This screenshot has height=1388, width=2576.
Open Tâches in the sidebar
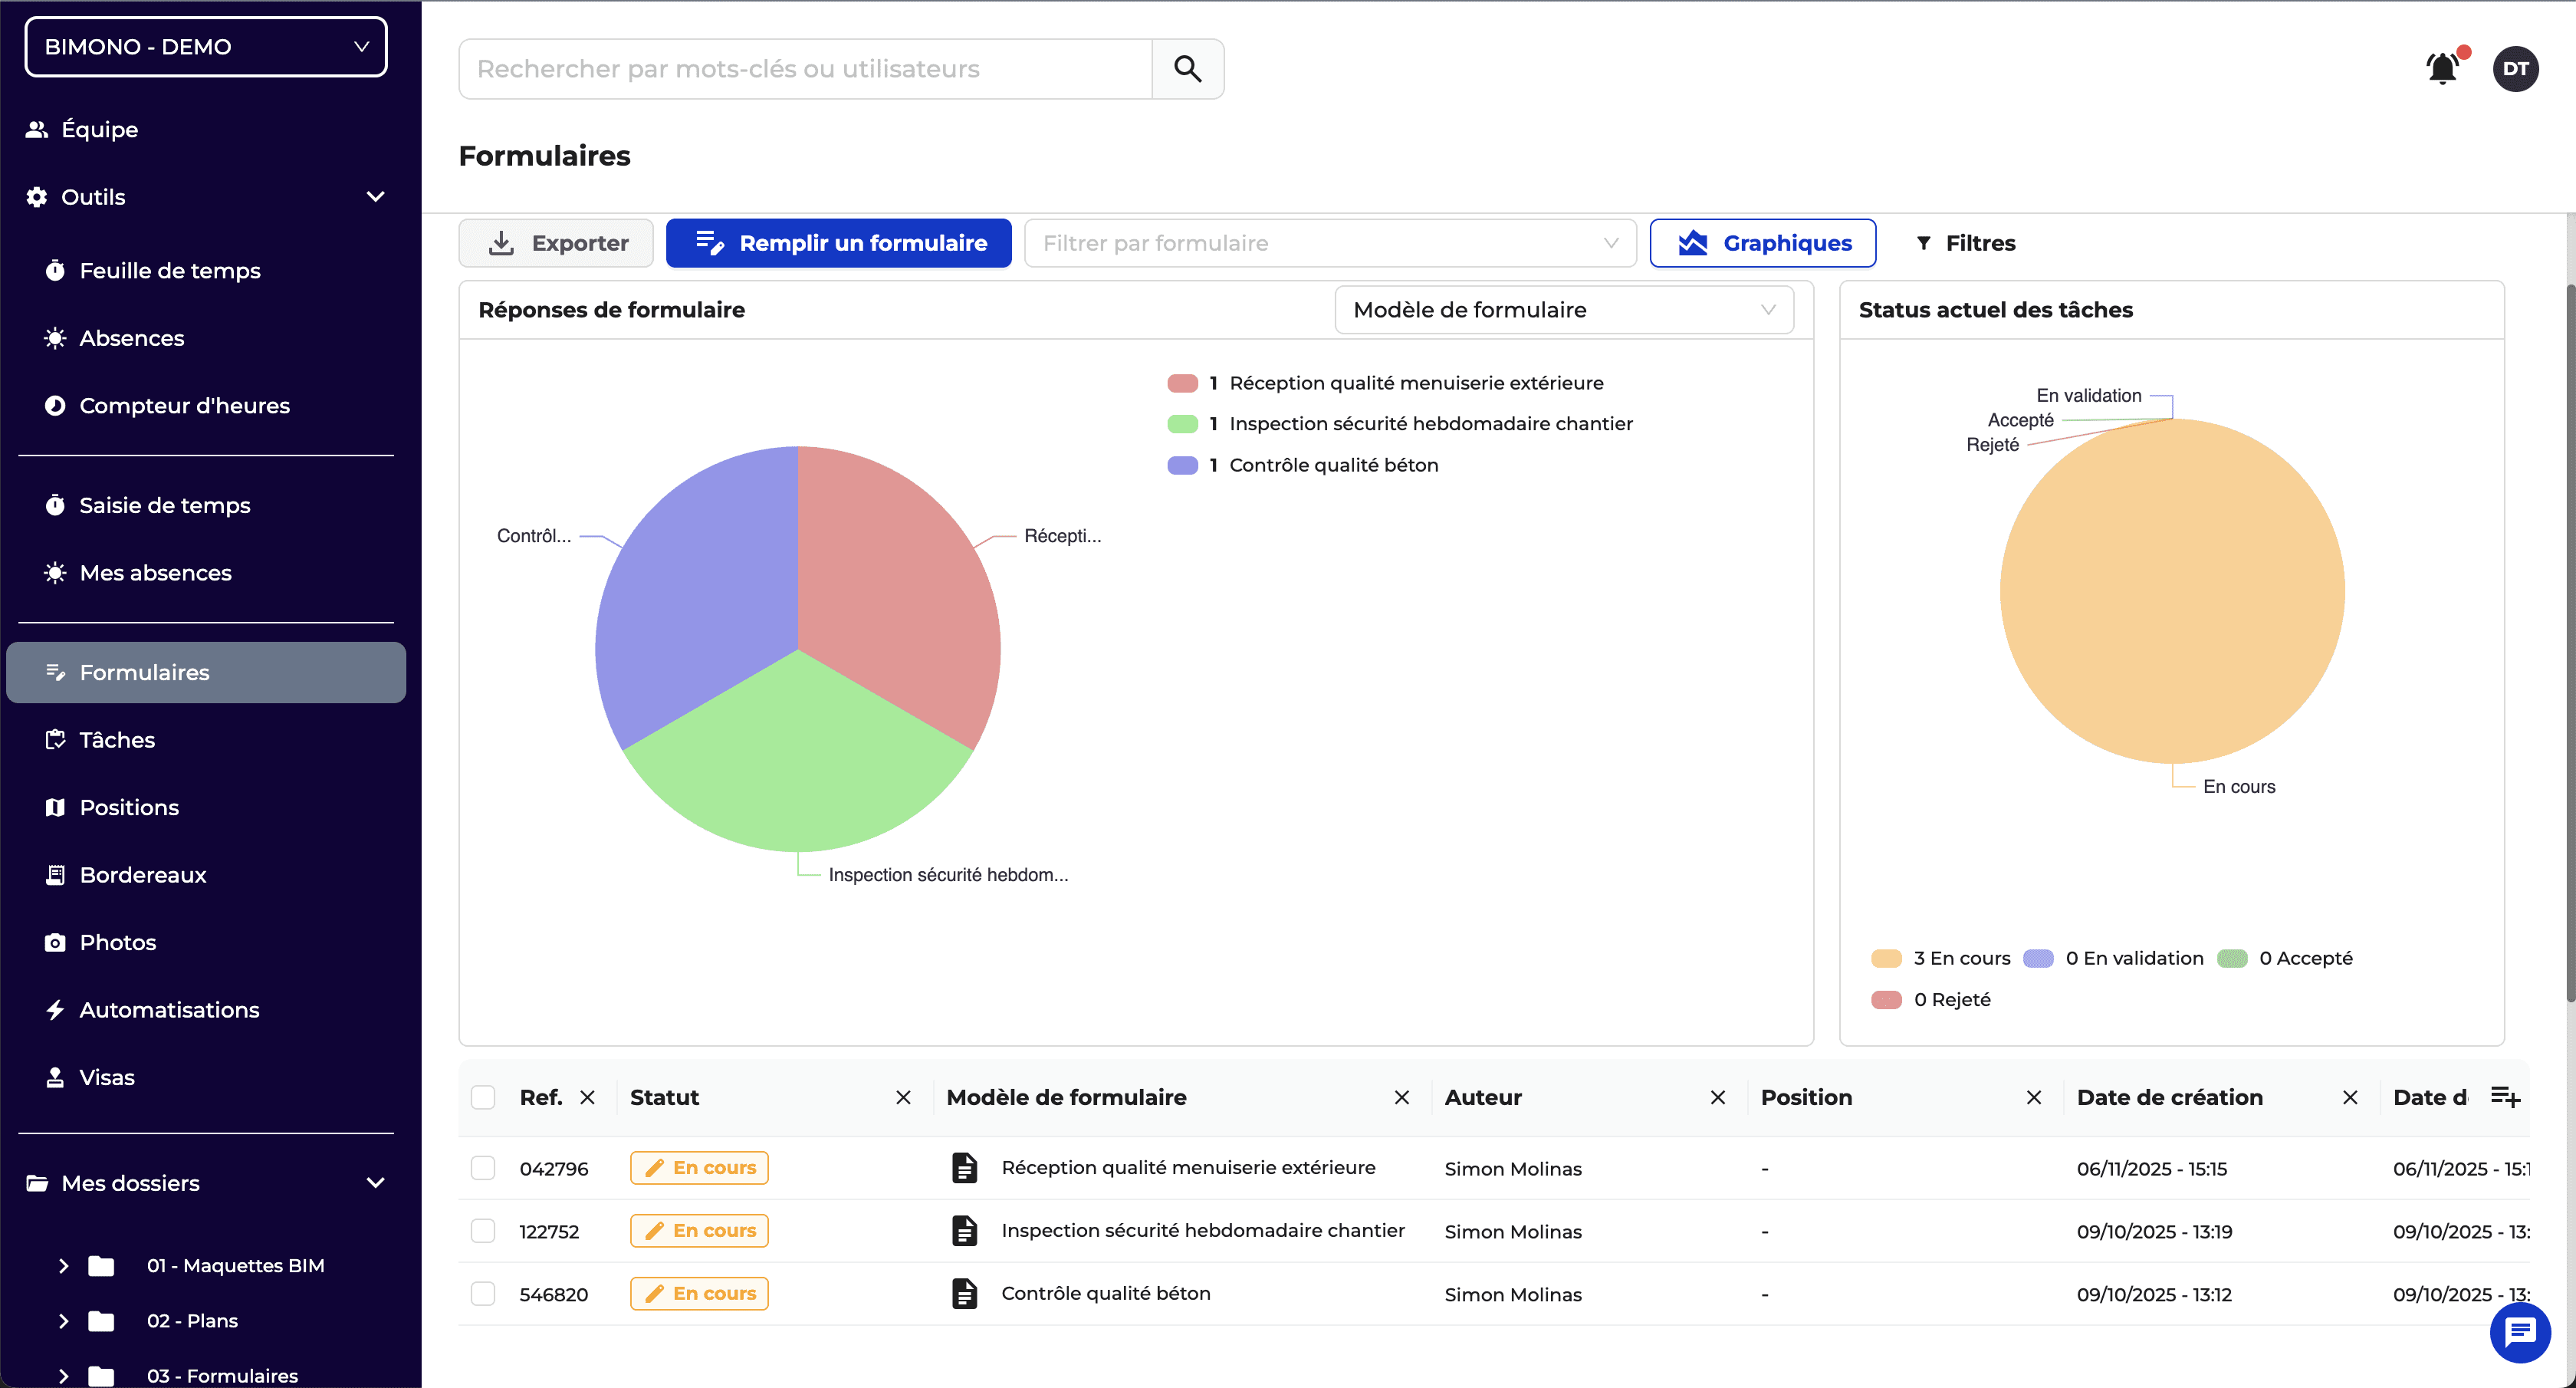pos(117,740)
